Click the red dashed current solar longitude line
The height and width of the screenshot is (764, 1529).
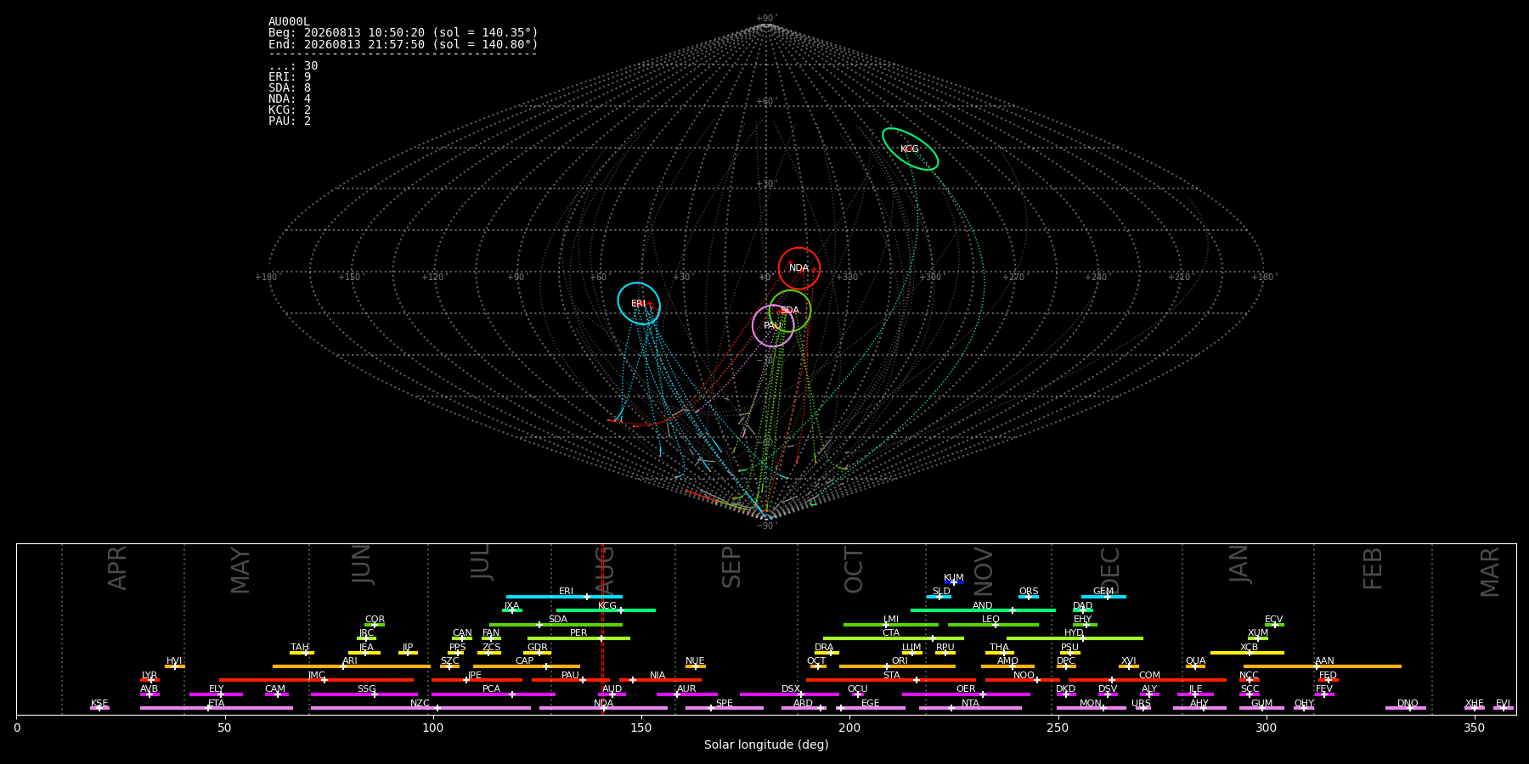pos(602,629)
